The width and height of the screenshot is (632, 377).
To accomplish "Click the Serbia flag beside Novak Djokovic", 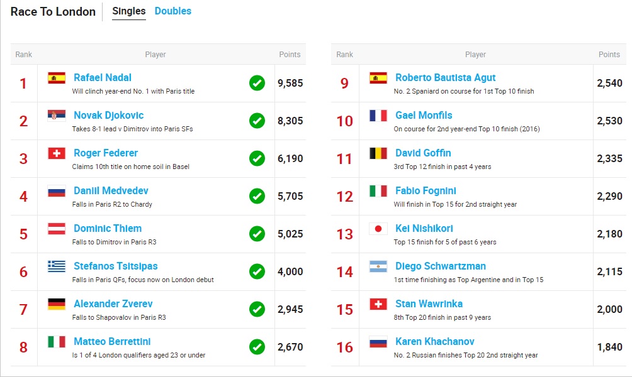I will (x=57, y=116).
